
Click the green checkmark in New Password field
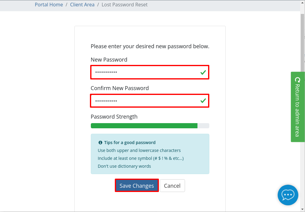click(x=203, y=72)
